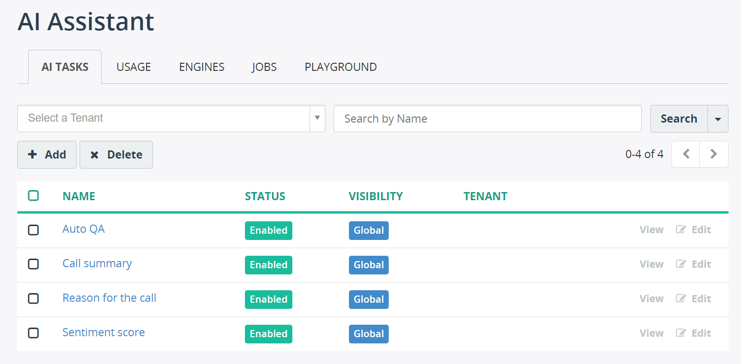This screenshot has width=741, height=364.
Task: Toggle the select-all checkbox in header
Action: coord(34,195)
